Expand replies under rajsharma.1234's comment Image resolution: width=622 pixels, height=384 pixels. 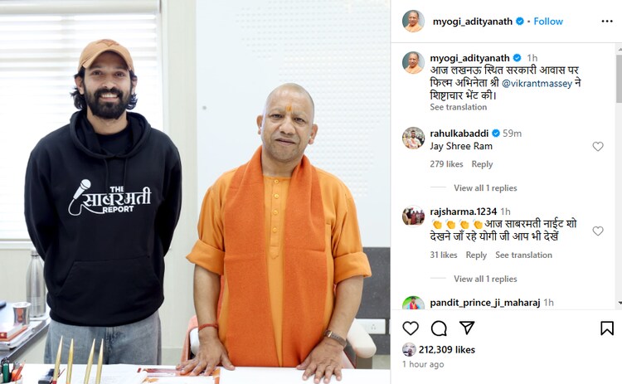(485, 279)
